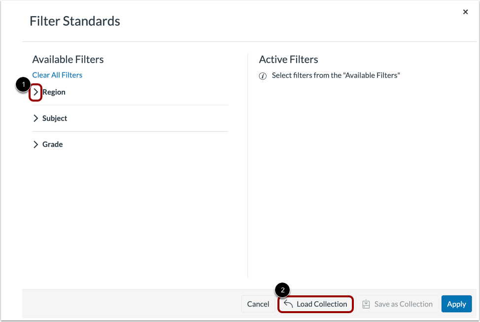Click the black number 1 marker
Screen dimensions: 480x322
pyautogui.click(x=23, y=84)
